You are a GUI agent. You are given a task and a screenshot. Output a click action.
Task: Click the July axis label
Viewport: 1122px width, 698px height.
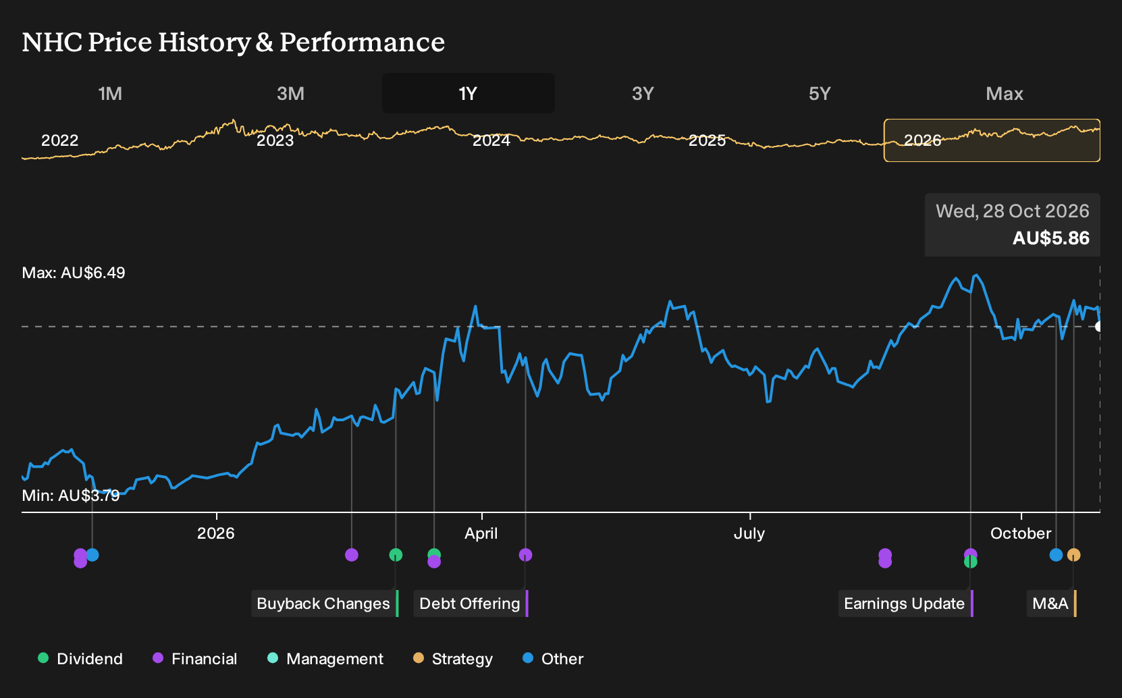(749, 533)
